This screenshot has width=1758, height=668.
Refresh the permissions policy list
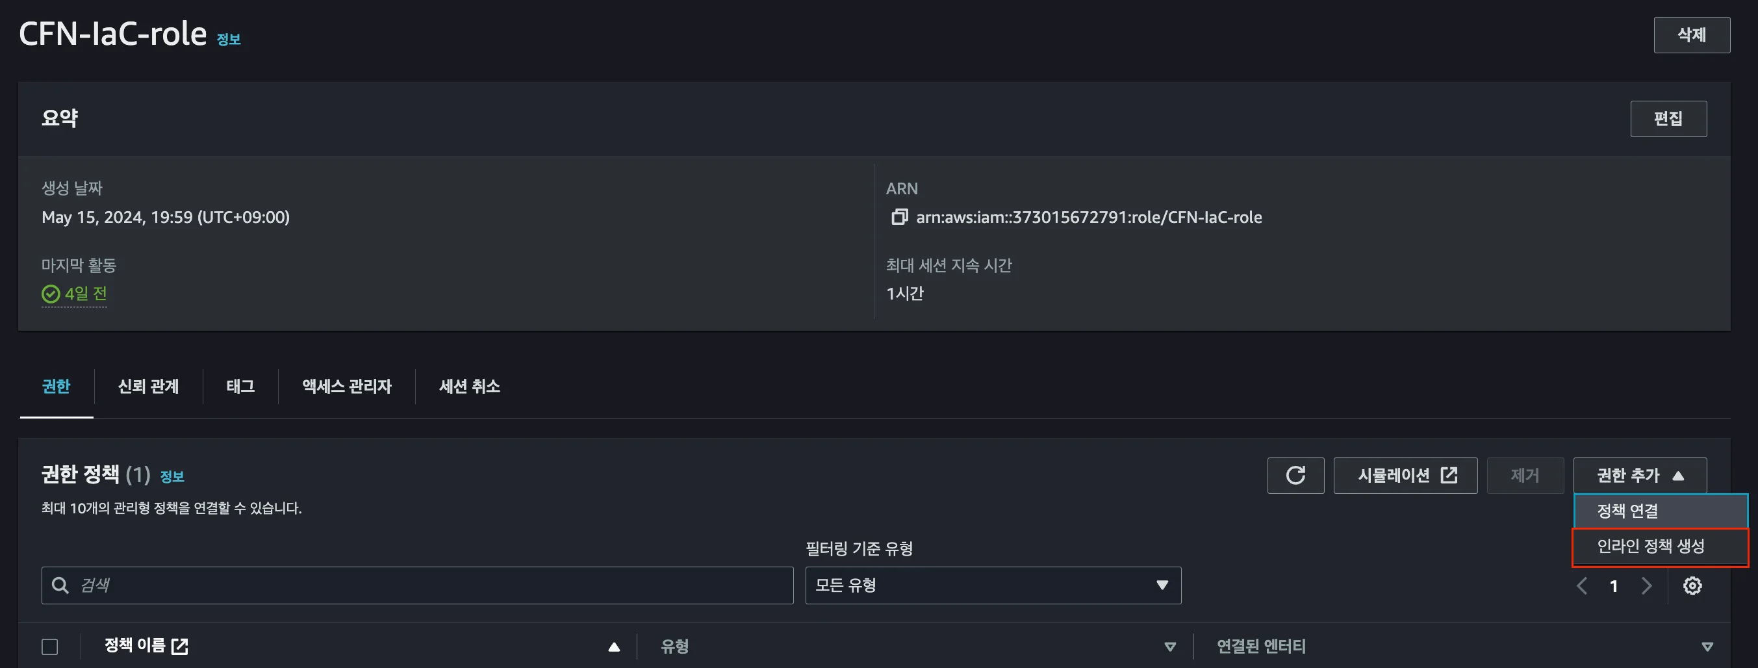coord(1295,475)
